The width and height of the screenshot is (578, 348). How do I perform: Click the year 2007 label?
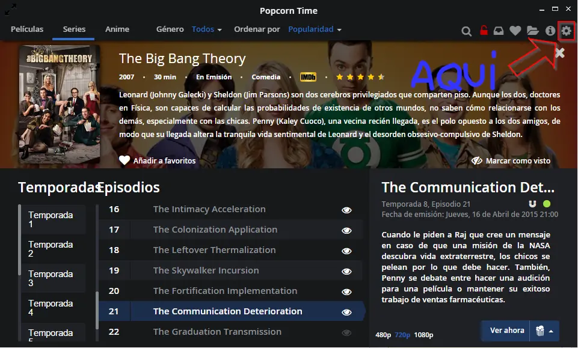tap(126, 77)
